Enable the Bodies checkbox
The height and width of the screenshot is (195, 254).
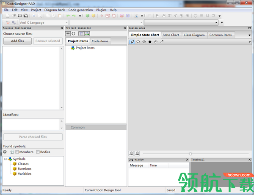38,152
